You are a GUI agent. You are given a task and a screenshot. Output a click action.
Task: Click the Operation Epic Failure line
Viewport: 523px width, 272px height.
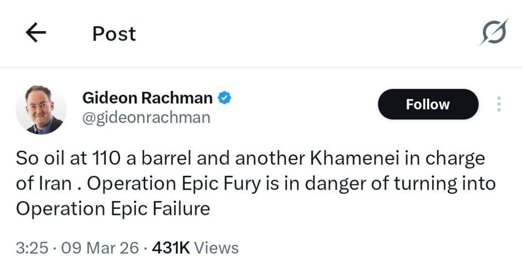pyautogui.click(x=113, y=209)
